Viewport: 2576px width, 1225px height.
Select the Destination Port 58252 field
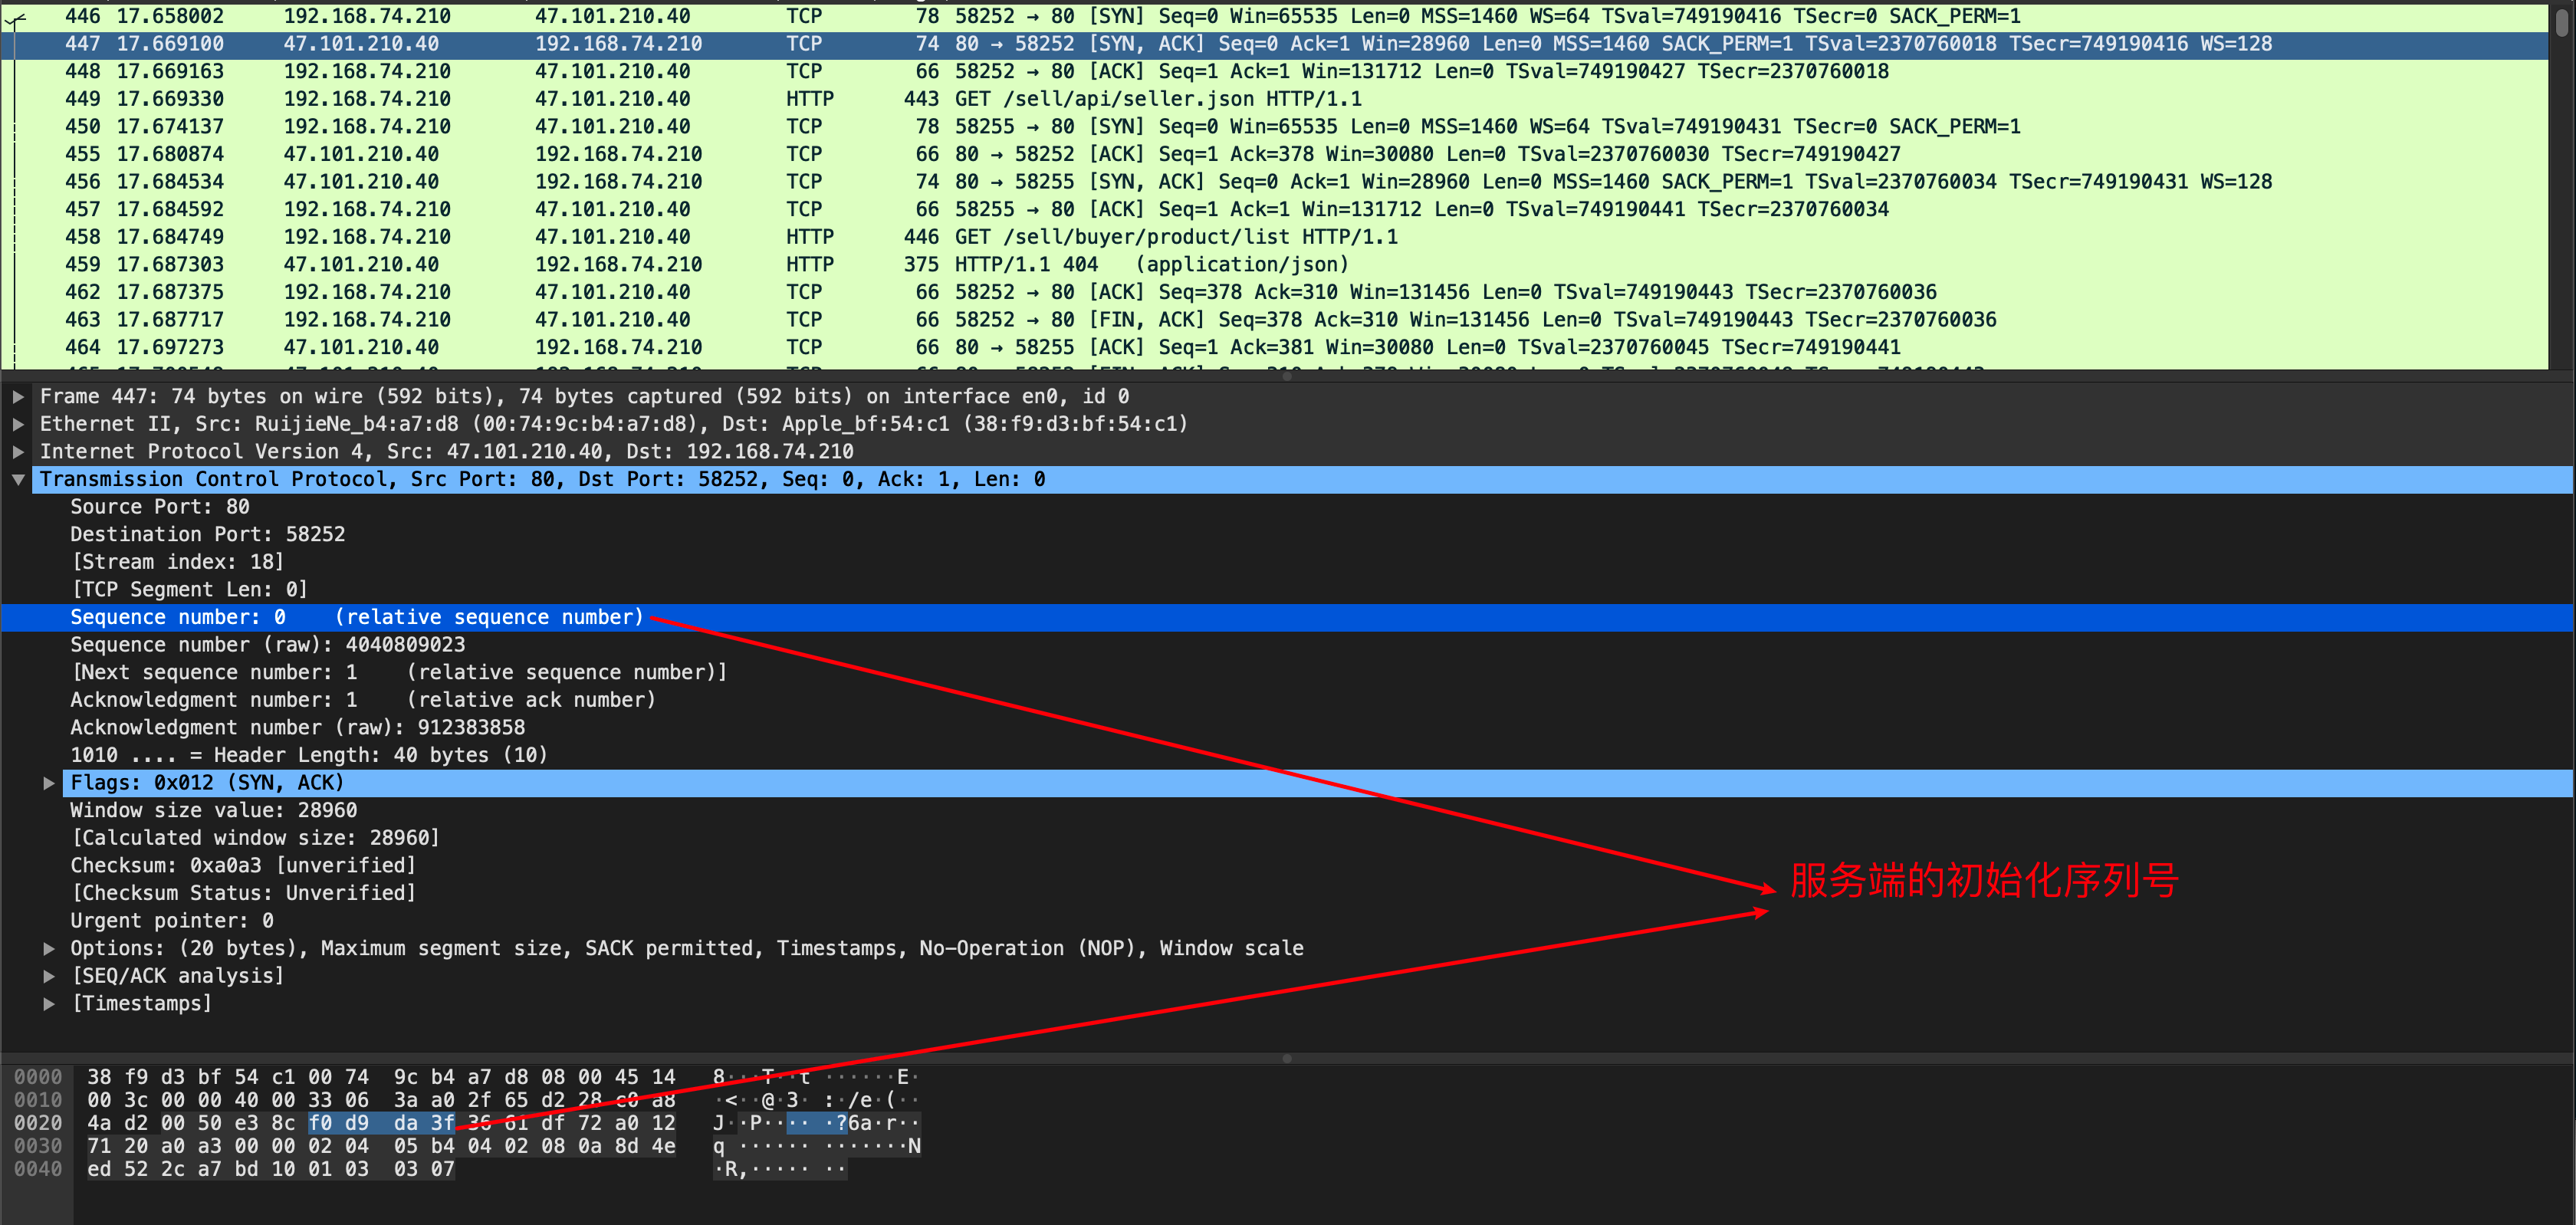pos(207,535)
